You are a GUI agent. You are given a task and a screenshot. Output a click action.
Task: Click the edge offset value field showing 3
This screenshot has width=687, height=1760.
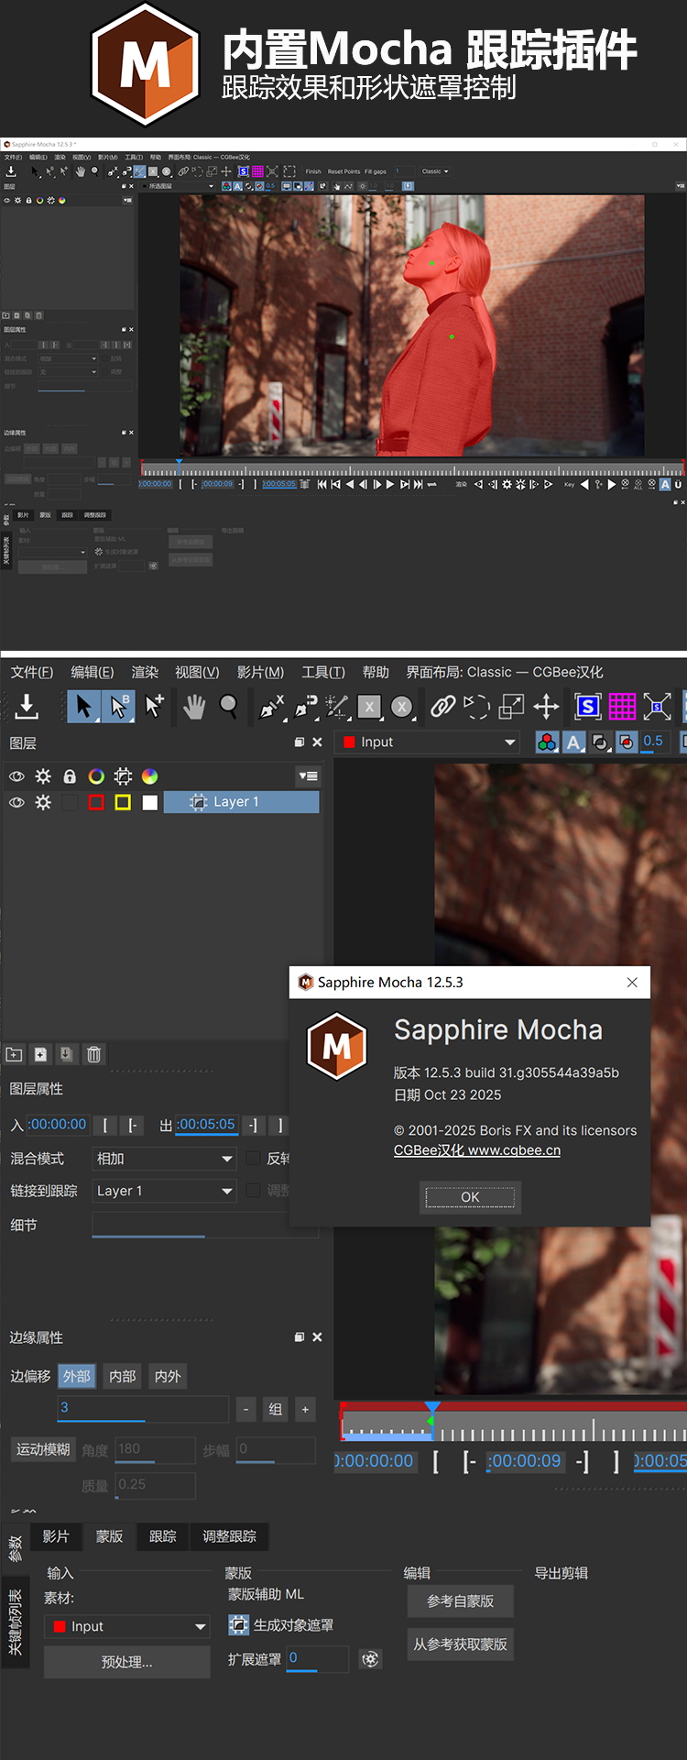[x=143, y=1408]
